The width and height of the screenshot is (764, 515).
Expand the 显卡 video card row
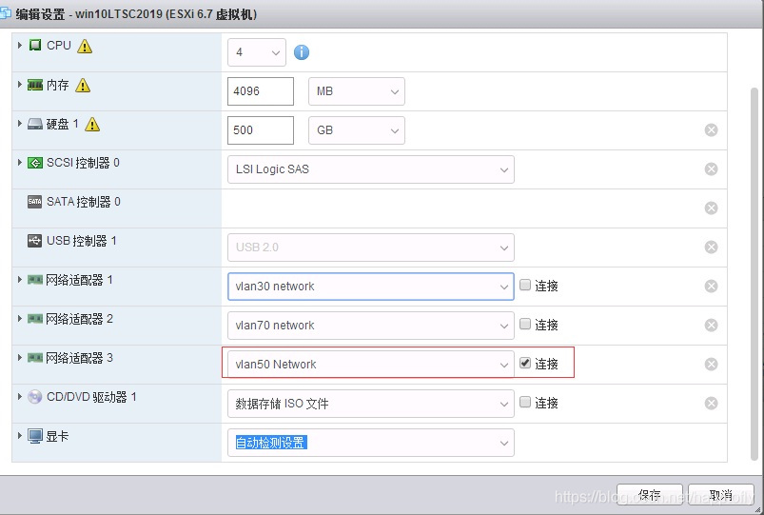coord(19,435)
